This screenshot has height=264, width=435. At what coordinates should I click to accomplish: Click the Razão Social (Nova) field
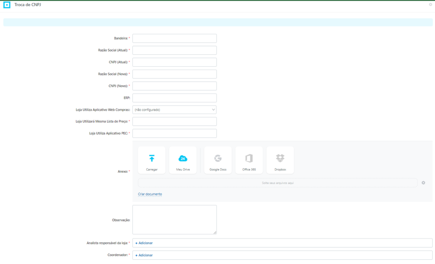click(174, 74)
